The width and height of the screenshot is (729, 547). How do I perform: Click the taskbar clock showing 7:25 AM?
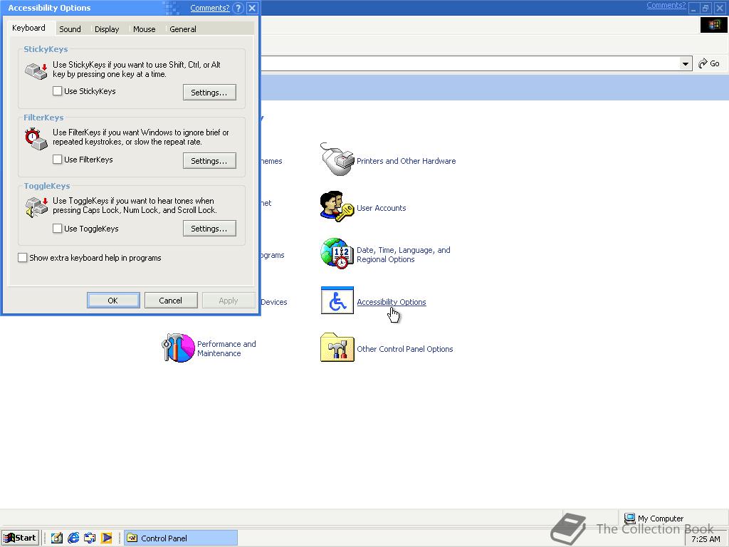coord(706,539)
